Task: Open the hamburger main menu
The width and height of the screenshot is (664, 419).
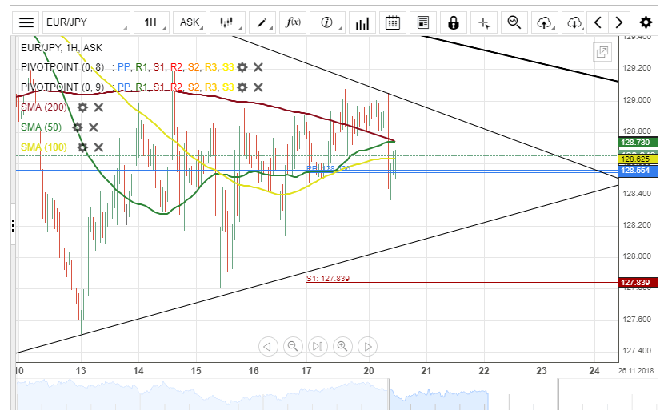Action: point(26,22)
